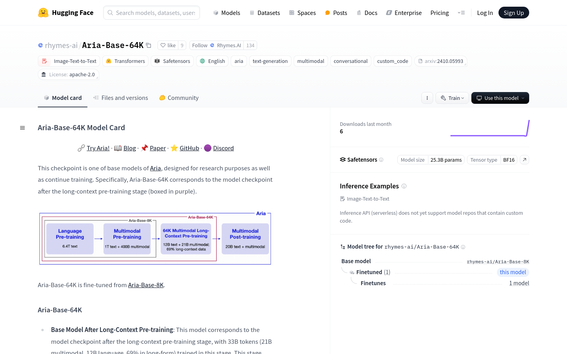Click the downloads last month chart
The image size is (567, 354).
(x=490, y=128)
